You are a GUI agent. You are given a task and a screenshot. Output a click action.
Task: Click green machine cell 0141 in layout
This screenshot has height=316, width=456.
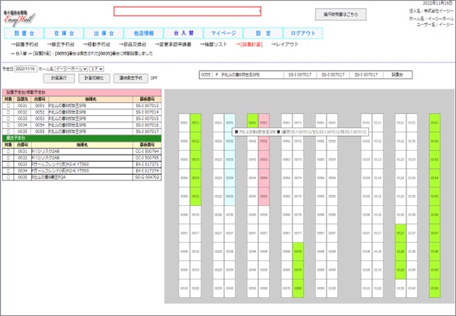(434, 123)
